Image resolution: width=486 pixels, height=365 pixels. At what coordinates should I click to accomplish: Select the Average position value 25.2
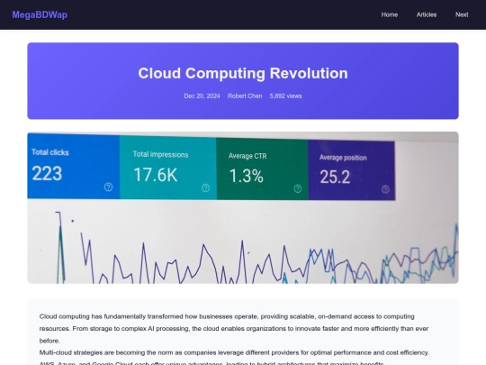tap(335, 177)
